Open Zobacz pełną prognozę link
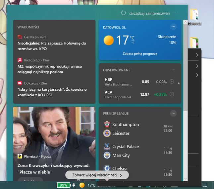214x189 pixels. [140, 54]
